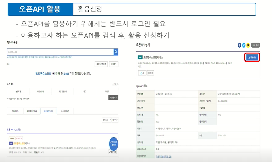This screenshot has width=272, height=162.
Task: Select the 태그 condition tab
Action: coord(85,92)
